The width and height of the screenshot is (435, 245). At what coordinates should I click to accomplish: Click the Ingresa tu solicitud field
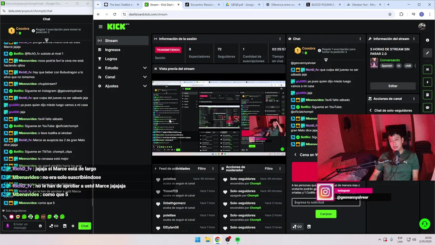coord(326,202)
